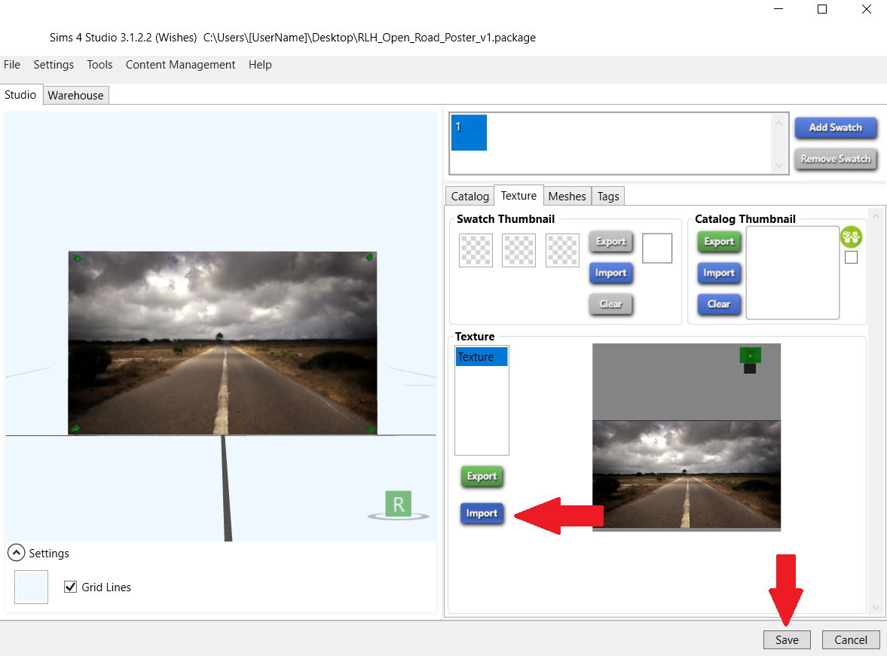The height and width of the screenshot is (656, 887).
Task: Select swatch 1 in the swatch list
Action: [469, 133]
